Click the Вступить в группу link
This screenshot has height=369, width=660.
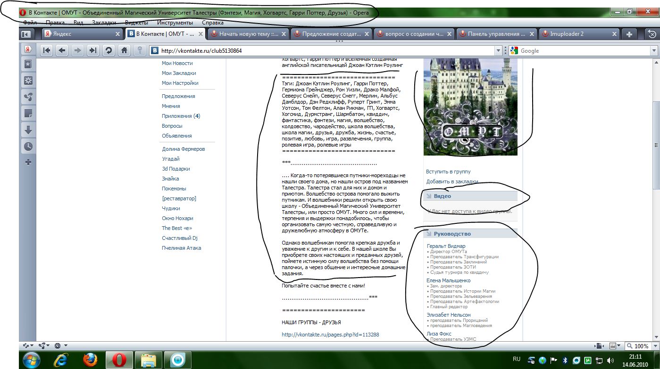click(x=448, y=172)
